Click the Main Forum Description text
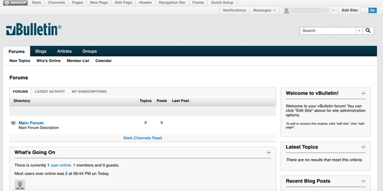The width and height of the screenshot is (383, 191). tap(39, 128)
